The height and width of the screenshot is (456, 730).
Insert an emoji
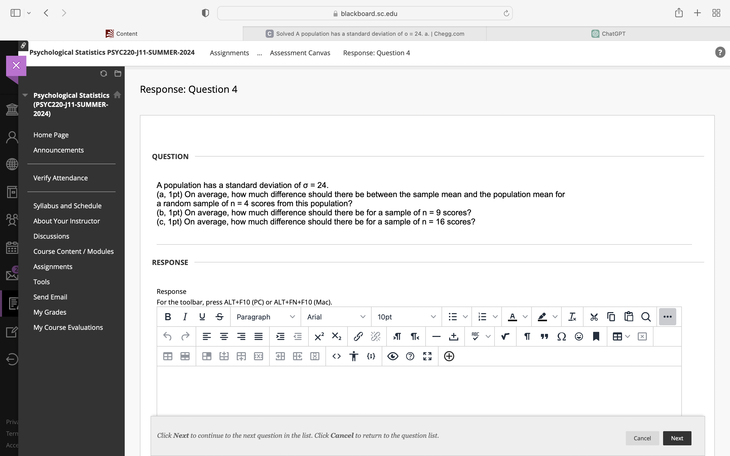tap(579, 336)
